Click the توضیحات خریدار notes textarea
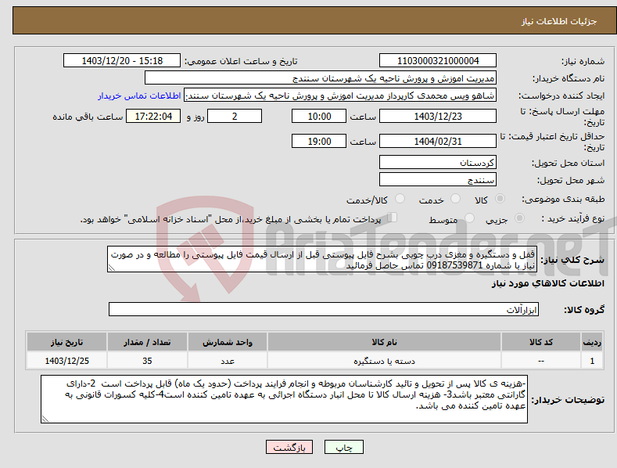 (x=284, y=399)
